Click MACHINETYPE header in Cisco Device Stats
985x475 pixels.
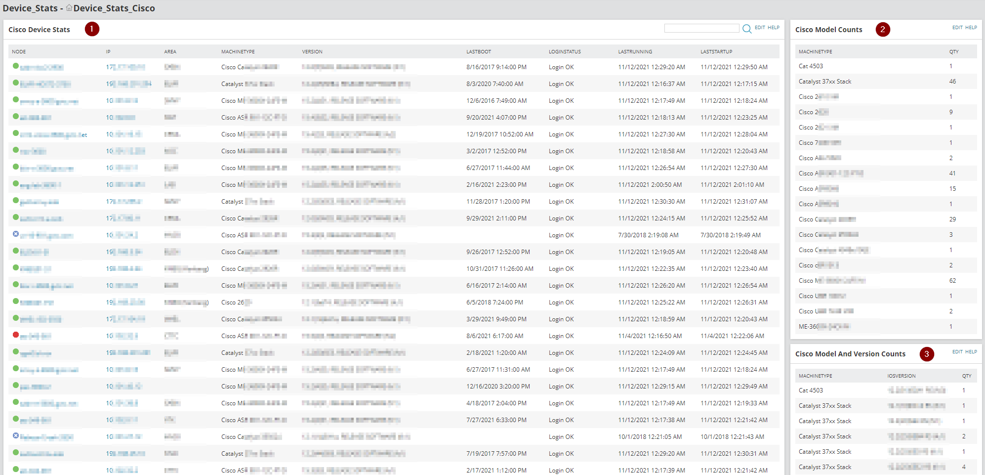[x=238, y=51]
